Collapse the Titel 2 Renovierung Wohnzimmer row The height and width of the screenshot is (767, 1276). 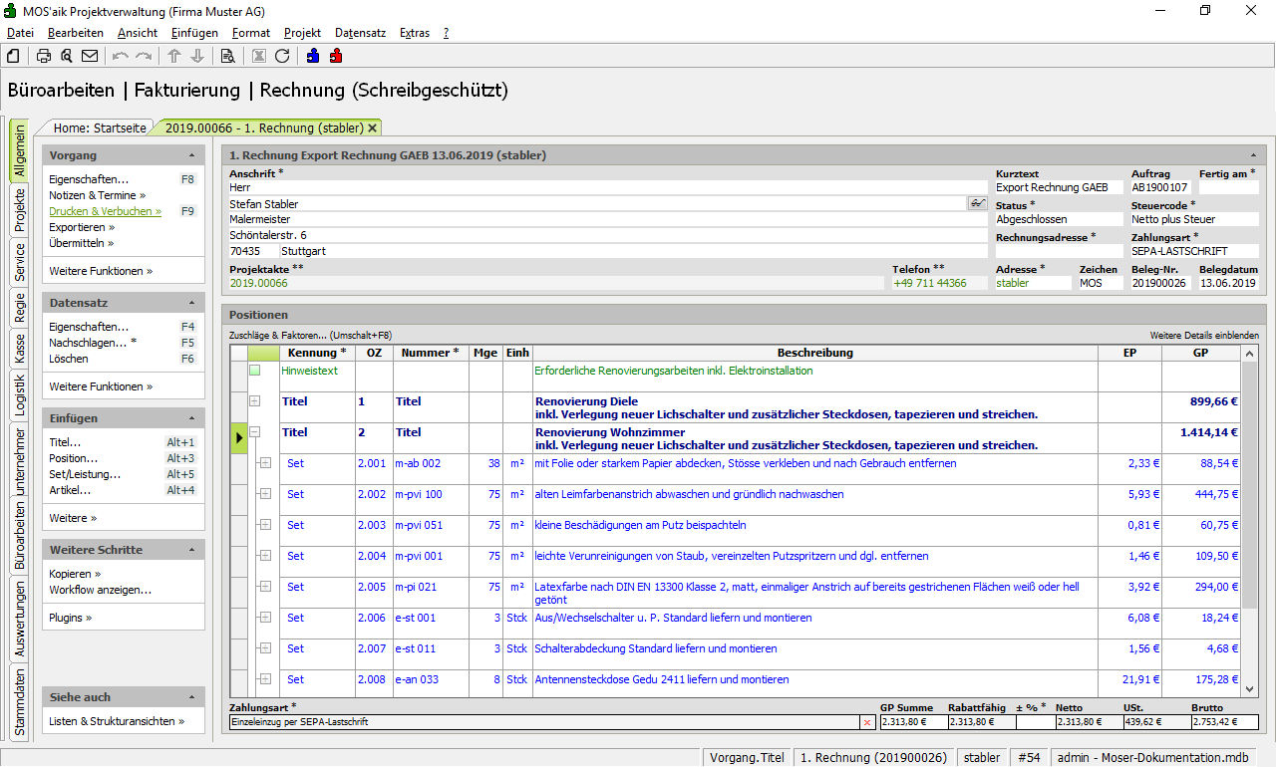(x=254, y=432)
